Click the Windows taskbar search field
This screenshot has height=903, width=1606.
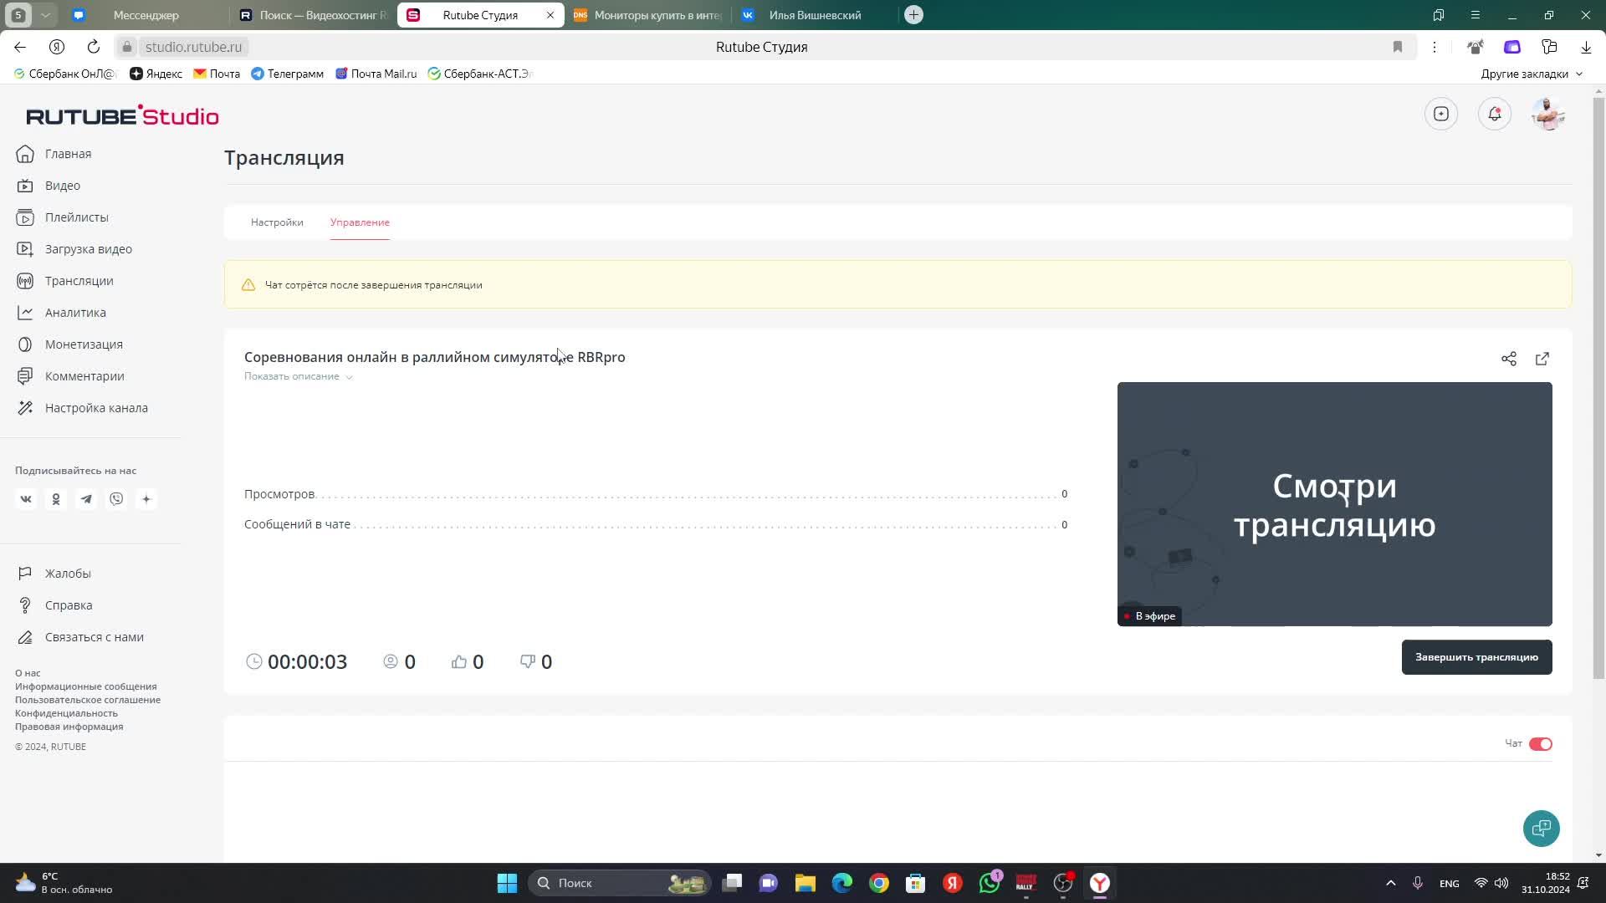point(602,883)
